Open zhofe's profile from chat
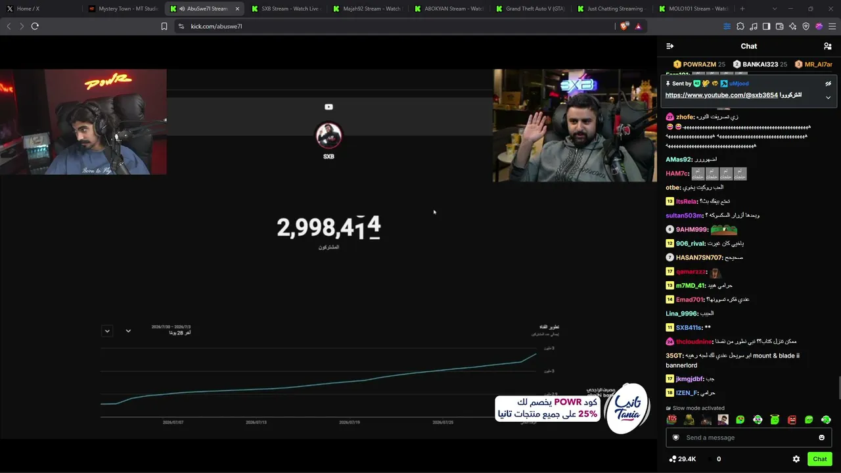 [x=685, y=117]
